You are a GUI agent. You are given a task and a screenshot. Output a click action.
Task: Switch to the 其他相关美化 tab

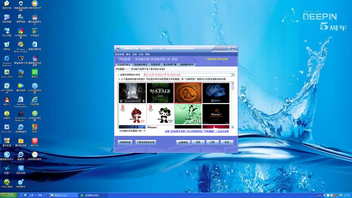tap(141, 65)
